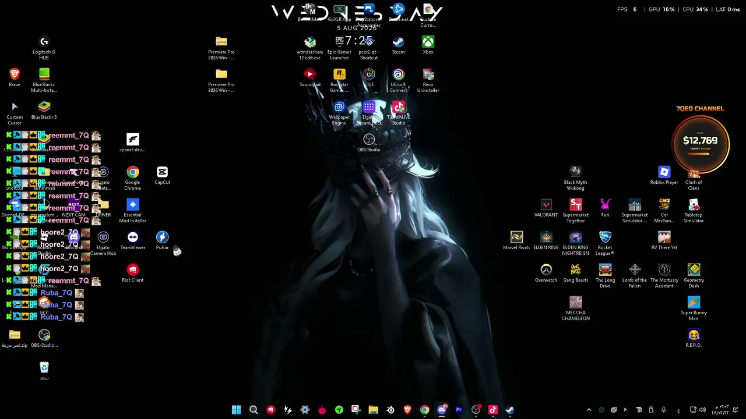
Task: Open the Windows Start menu button
Action: (236, 410)
